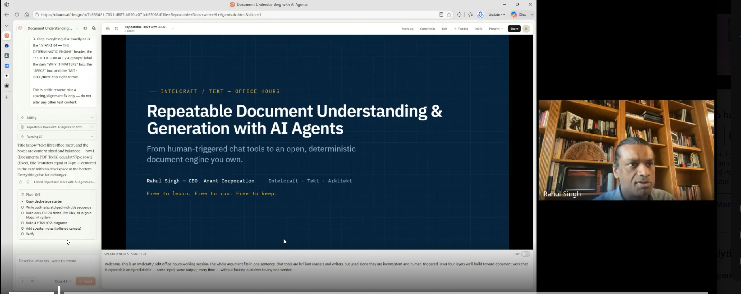Click the blue triple-ring toolbar icon
Screen dimensions: 741x294
(x=481, y=14)
